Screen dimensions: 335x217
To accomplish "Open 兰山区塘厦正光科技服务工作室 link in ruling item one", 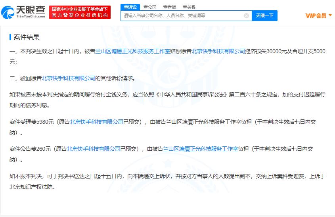I will tap(132, 51).
